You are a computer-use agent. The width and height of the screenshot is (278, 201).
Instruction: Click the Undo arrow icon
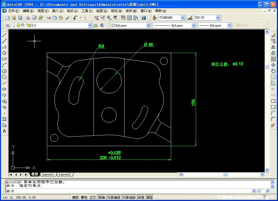pos(75,17)
